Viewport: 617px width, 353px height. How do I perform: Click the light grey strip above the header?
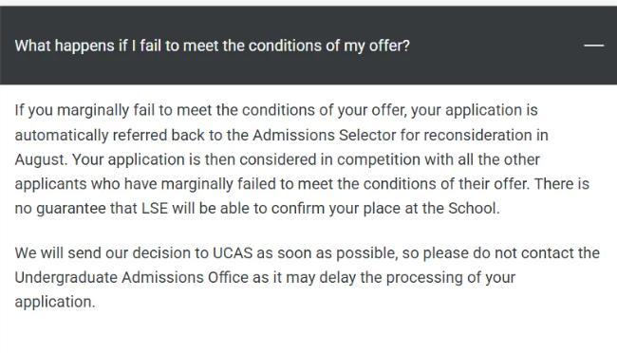(308, 3)
